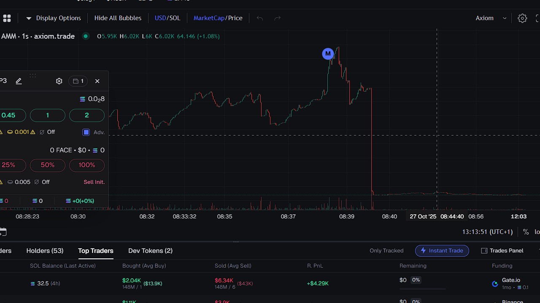This screenshot has height=303, width=540.
Task: Click the Hide All Bubbles button
Action: [118, 18]
